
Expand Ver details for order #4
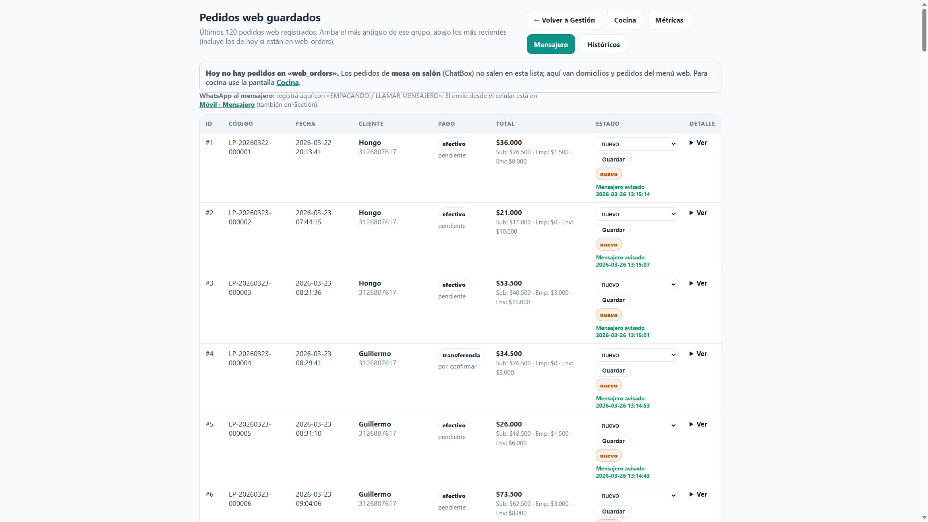click(x=698, y=354)
